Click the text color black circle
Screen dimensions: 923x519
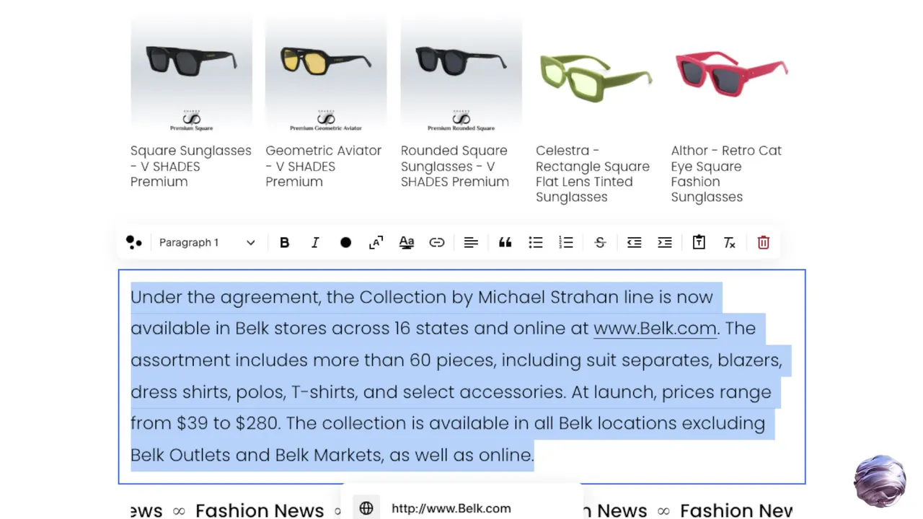pos(345,243)
